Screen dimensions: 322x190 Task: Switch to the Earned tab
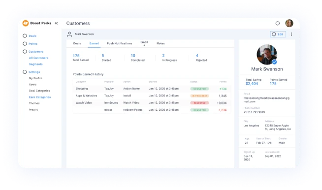(x=94, y=43)
